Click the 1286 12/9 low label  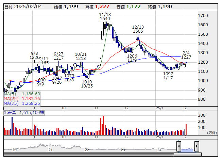pyautogui.click(x=132, y=58)
